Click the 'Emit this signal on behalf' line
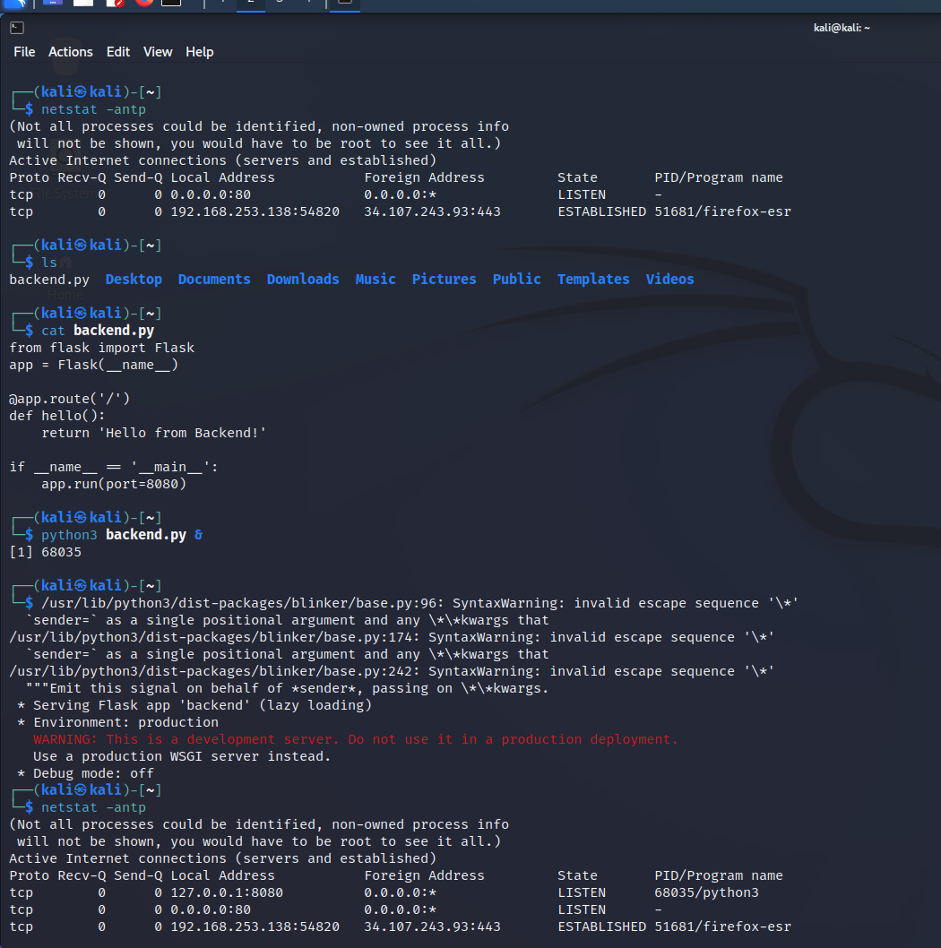Image resolution: width=941 pixels, height=948 pixels. tap(288, 688)
